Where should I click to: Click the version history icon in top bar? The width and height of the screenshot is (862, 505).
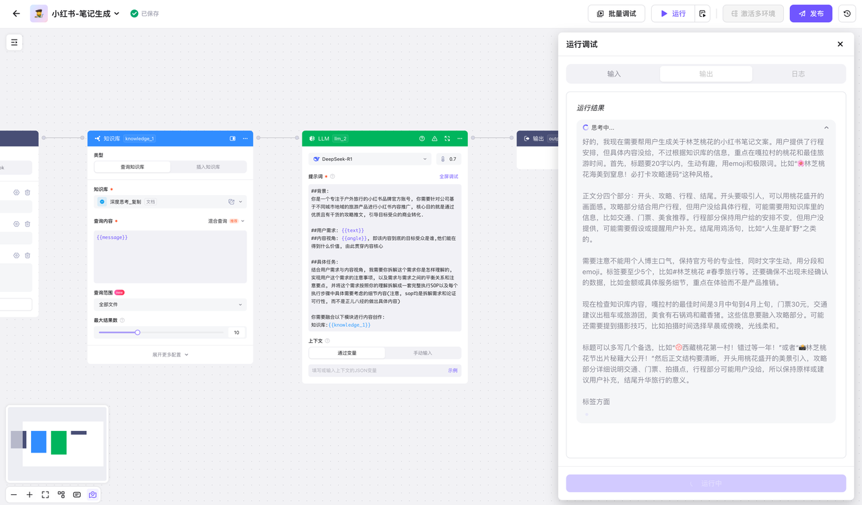pyautogui.click(x=847, y=13)
